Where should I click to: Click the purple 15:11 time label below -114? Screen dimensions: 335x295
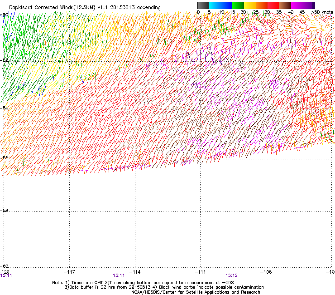click(x=119, y=275)
